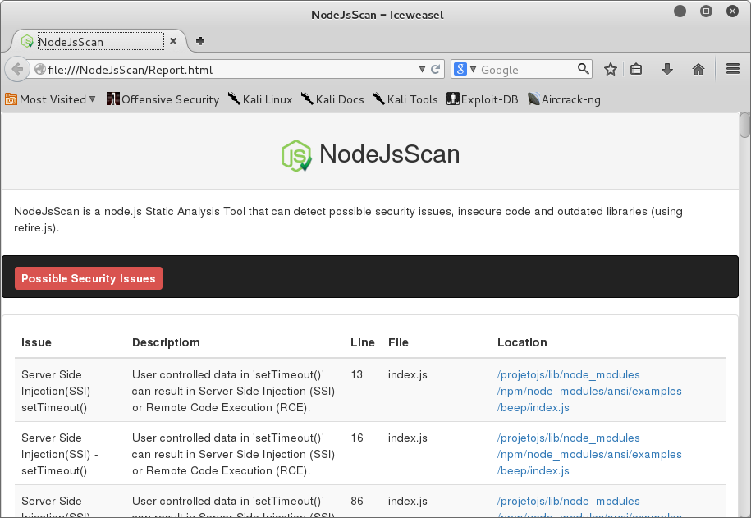Focus the Google search field
Image resolution: width=751 pixels, height=518 pixels.
click(527, 70)
